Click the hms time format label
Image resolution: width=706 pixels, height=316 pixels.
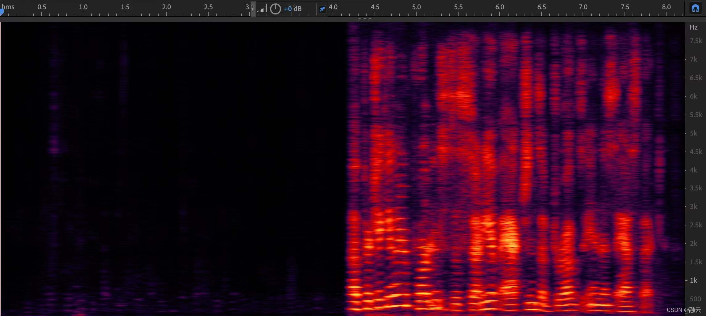(8, 7)
